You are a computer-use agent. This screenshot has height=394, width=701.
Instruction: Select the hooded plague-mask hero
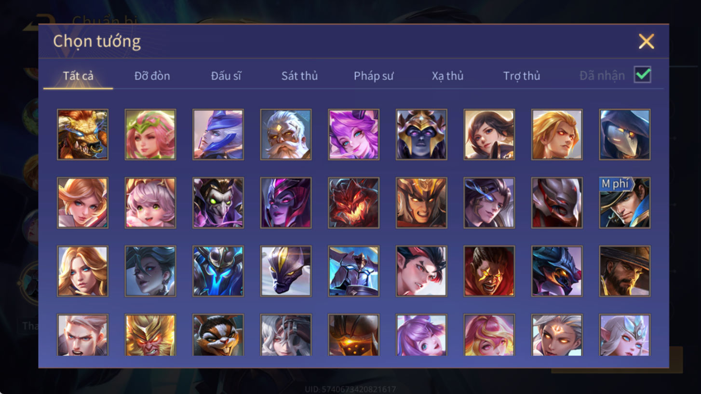tap(625, 135)
